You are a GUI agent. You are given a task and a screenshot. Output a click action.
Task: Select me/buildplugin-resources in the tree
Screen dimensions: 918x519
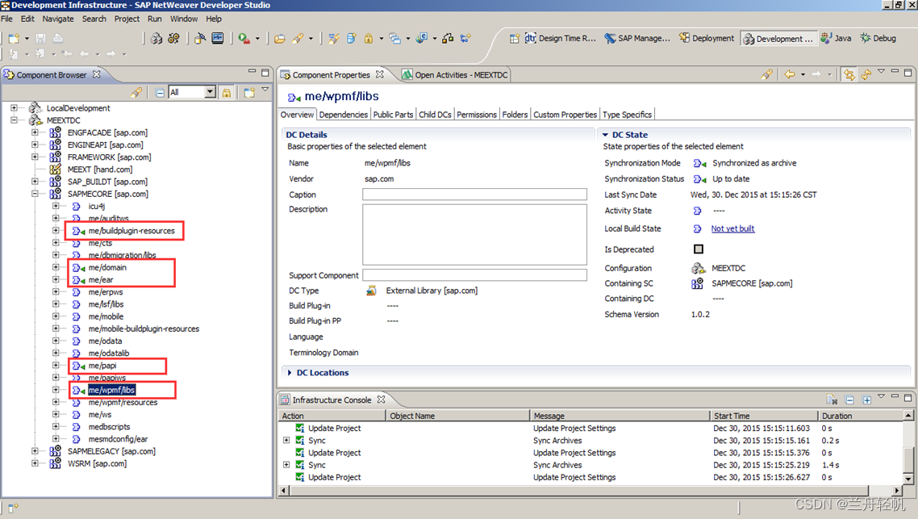point(131,231)
